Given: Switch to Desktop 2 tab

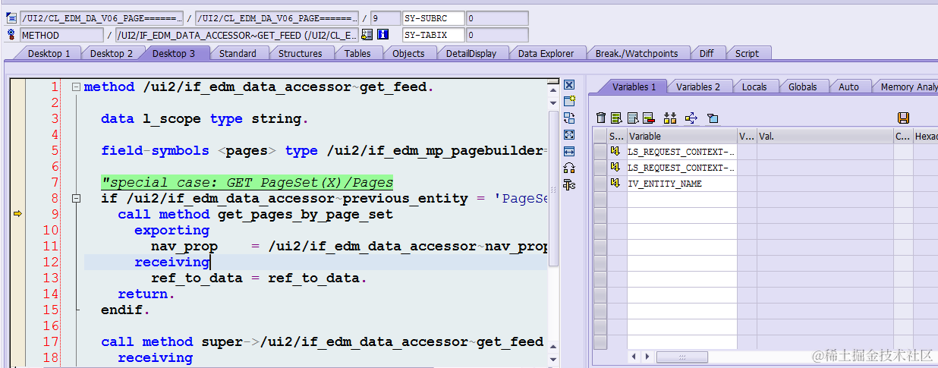Looking at the screenshot, I should click(111, 53).
